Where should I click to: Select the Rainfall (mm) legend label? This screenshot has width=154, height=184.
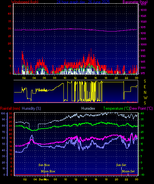[x=10, y=108]
